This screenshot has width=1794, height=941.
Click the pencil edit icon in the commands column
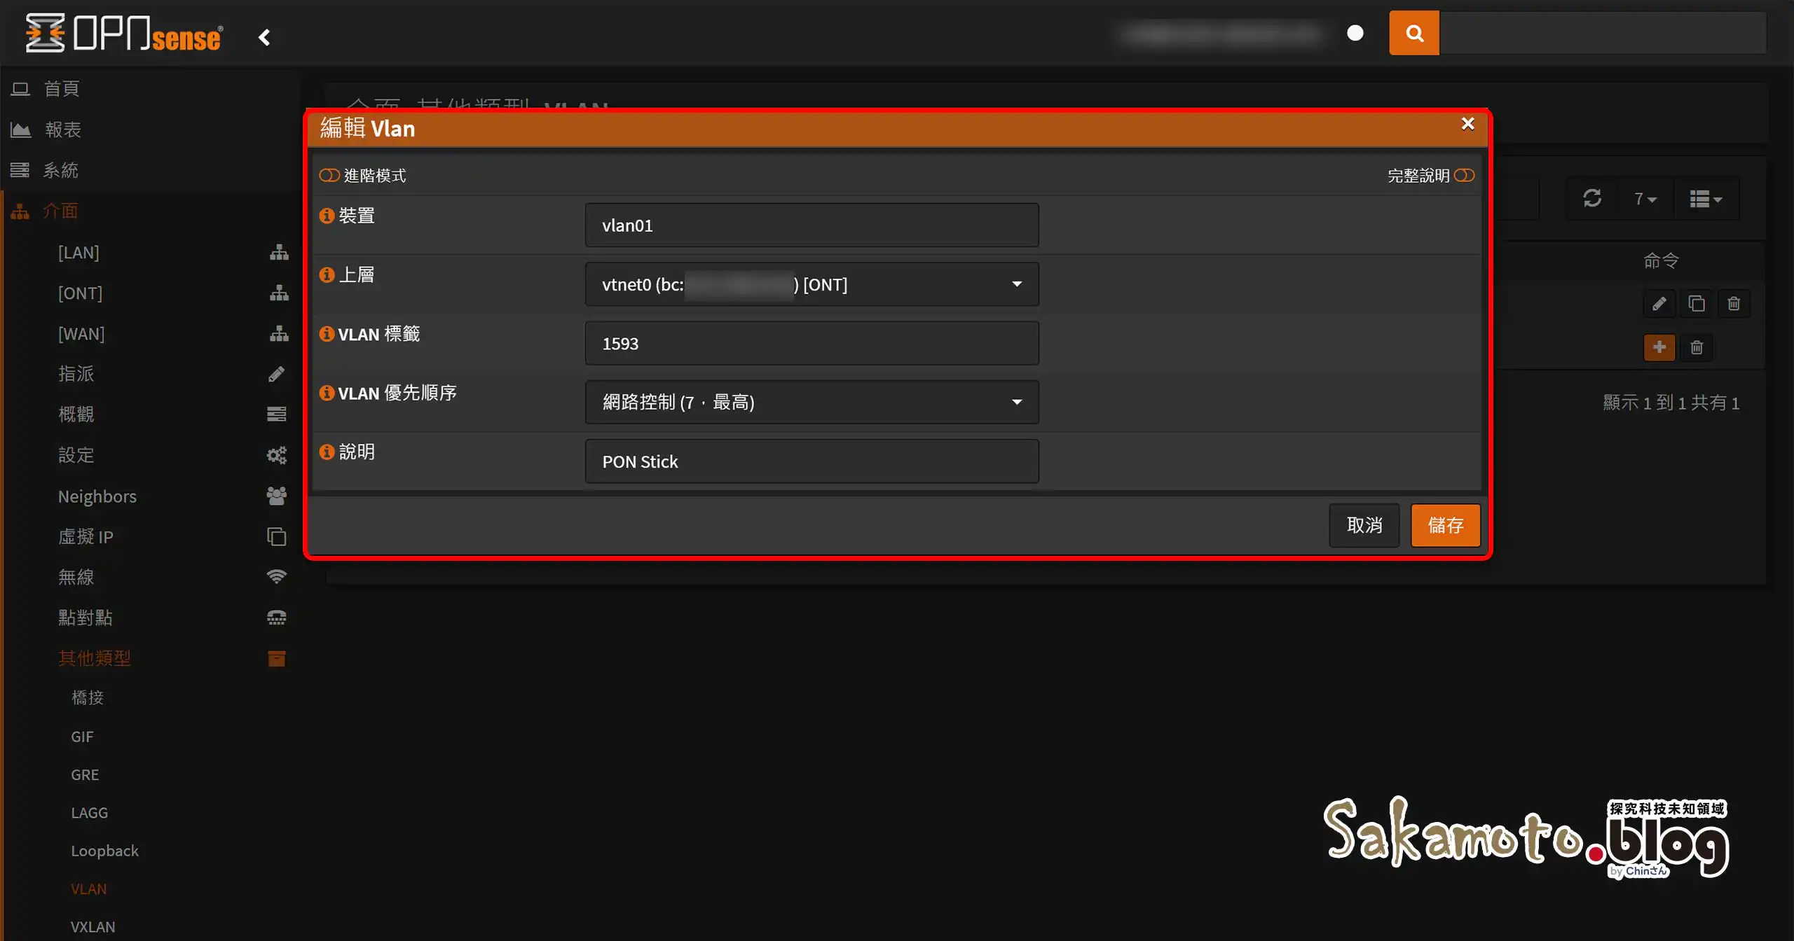[1659, 303]
